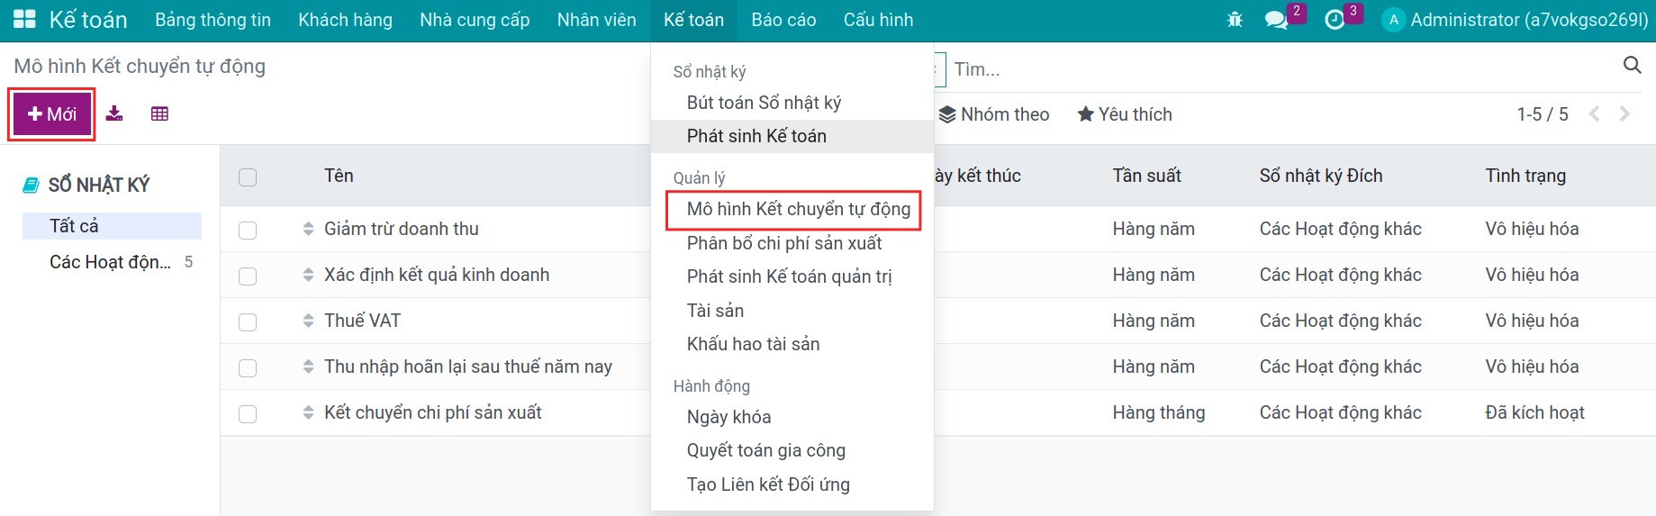Screen dimensions: 1656x516
Task: Click the export spreadsheet table icon
Action: click(159, 113)
